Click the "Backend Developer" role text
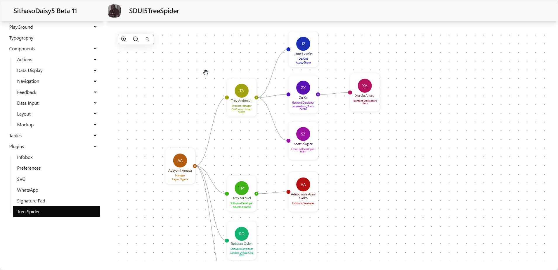The height and width of the screenshot is (270, 558). coord(303,103)
